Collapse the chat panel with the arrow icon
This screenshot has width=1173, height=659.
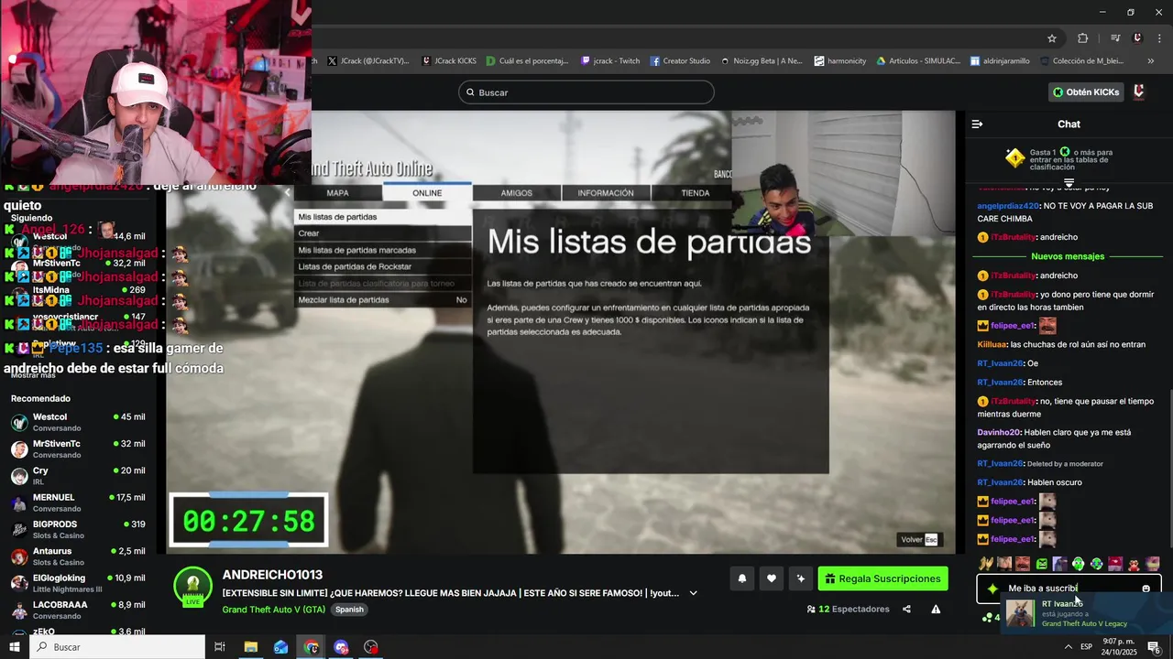pyautogui.click(x=977, y=124)
